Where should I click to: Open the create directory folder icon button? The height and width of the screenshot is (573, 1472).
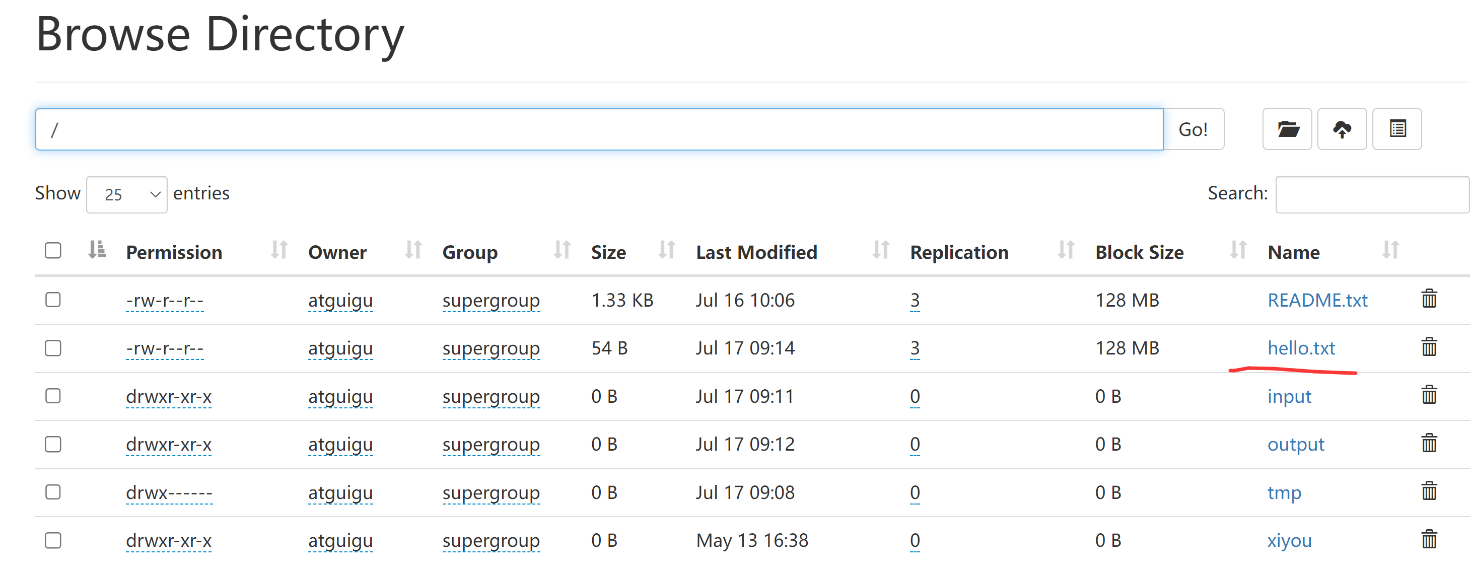click(1287, 129)
